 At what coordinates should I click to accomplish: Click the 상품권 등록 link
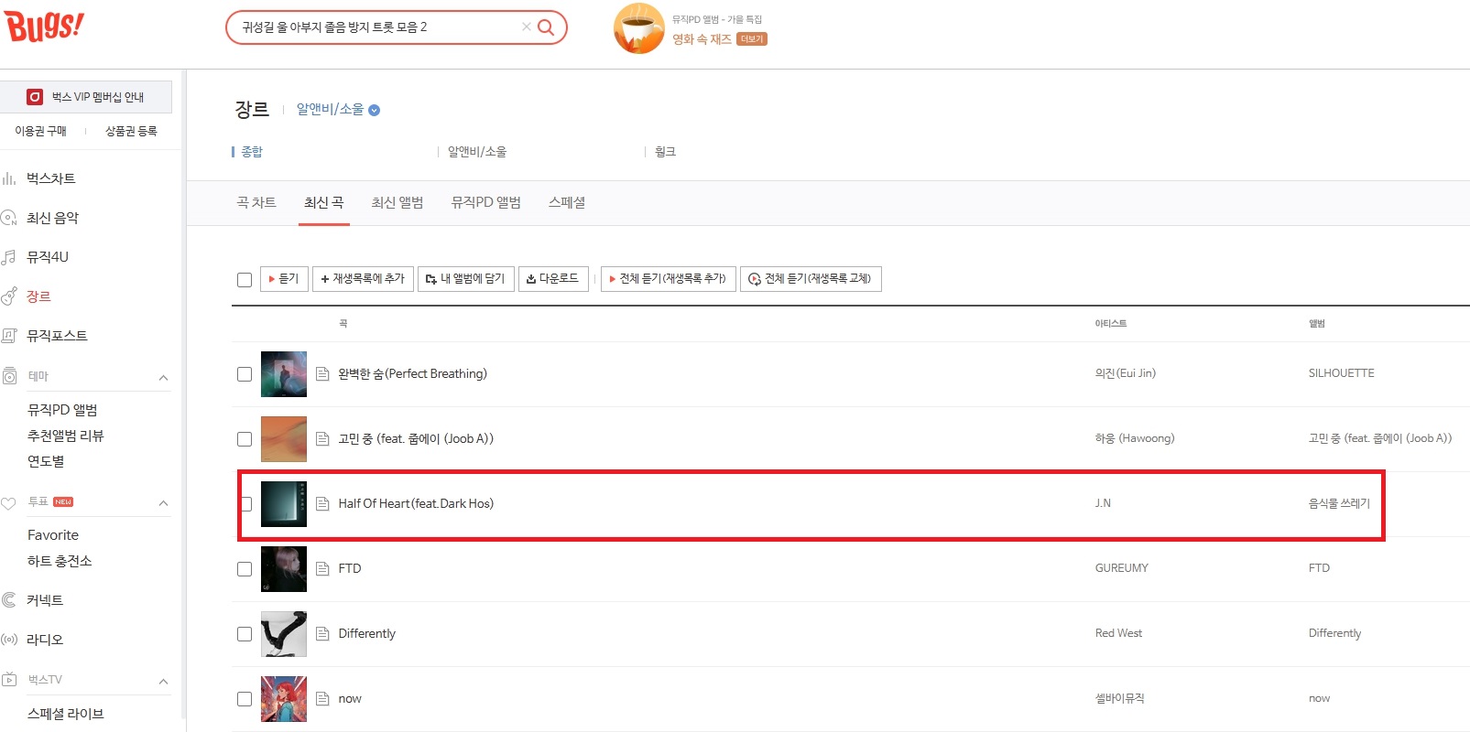pyautogui.click(x=131, y=132)
